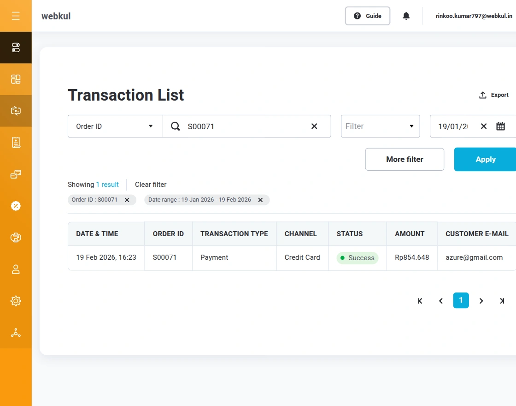
Task: Click the Export link
Action: 494,95
